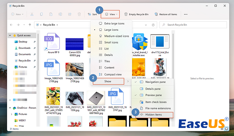
Task: Click the Back arrow navigation icon
Action: coord(12,25)
